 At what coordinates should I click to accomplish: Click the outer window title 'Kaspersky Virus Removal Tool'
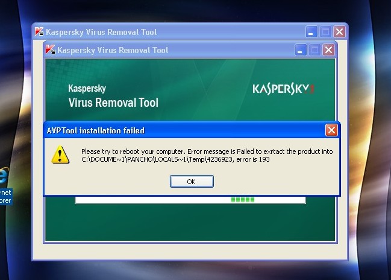tap(101, 32)
